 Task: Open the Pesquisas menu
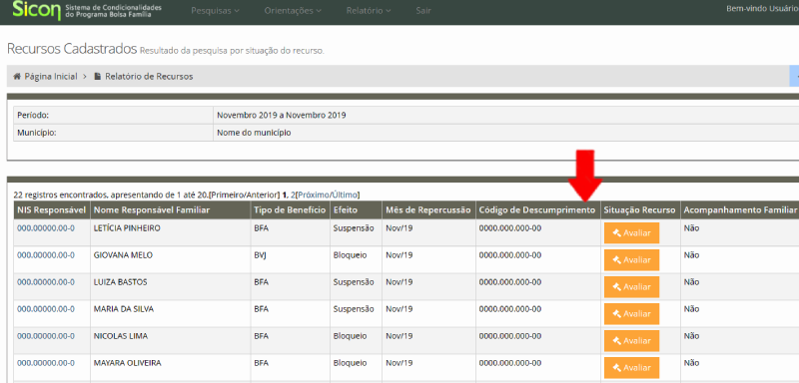click(x=215, y=11)
